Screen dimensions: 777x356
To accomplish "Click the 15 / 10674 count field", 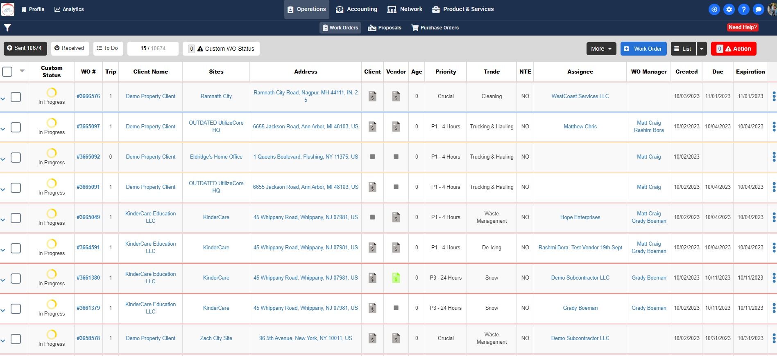I will [153, 49].
